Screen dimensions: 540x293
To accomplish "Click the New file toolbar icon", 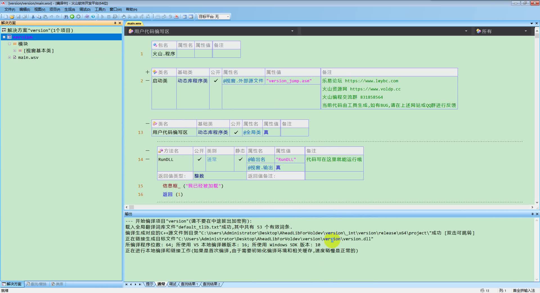I will click(6, 17).
